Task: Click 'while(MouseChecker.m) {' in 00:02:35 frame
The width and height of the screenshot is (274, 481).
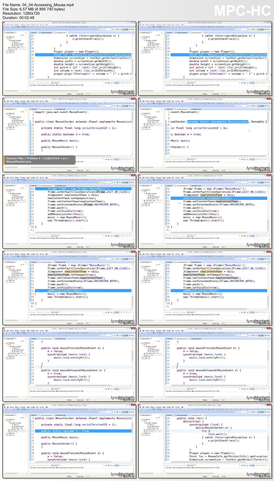Action: 214,428
